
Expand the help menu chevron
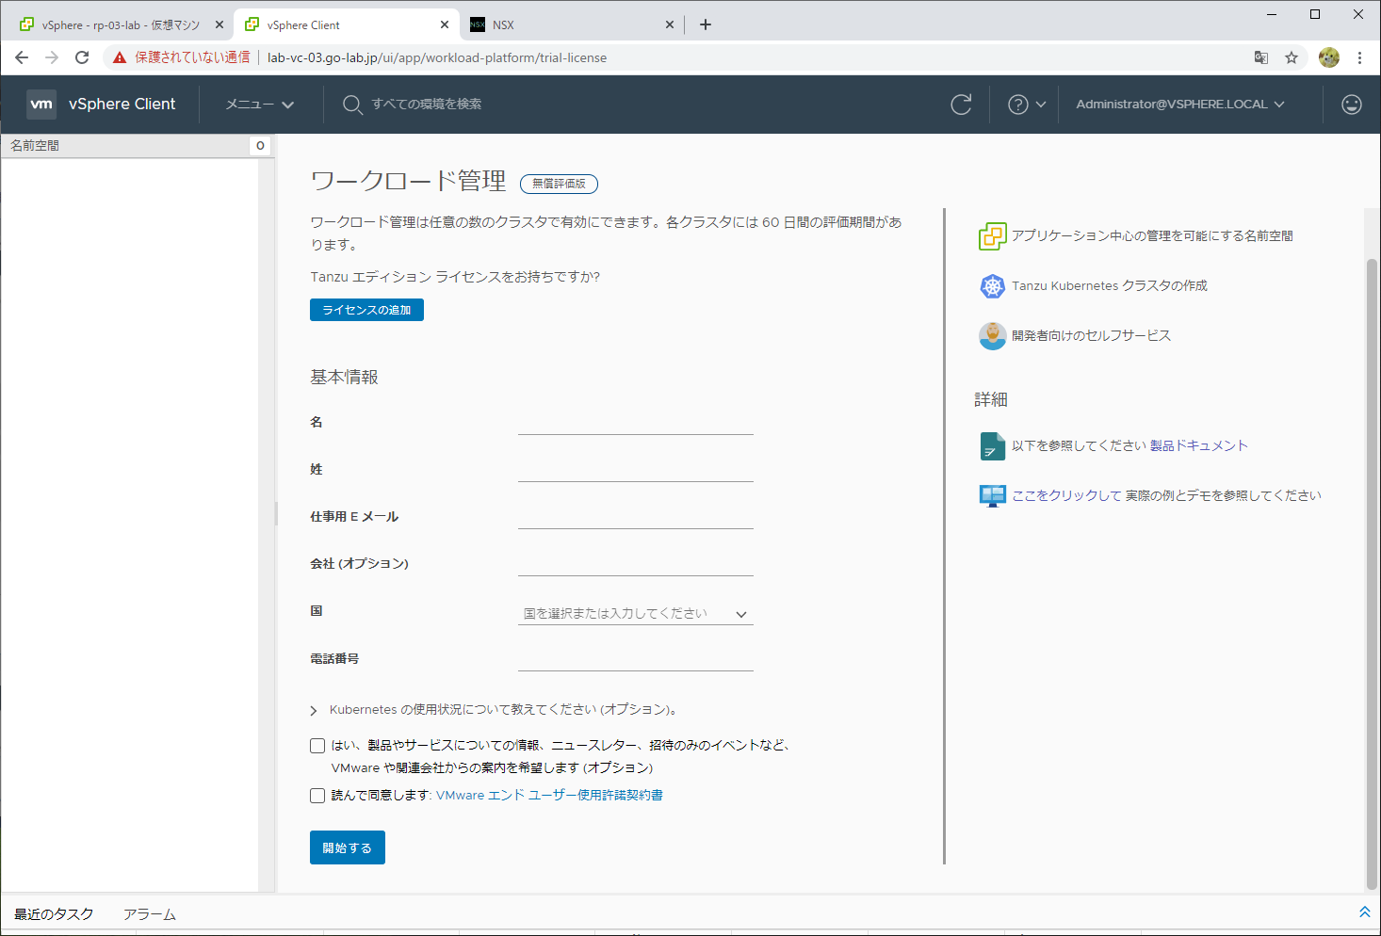tap(1041, 105)
